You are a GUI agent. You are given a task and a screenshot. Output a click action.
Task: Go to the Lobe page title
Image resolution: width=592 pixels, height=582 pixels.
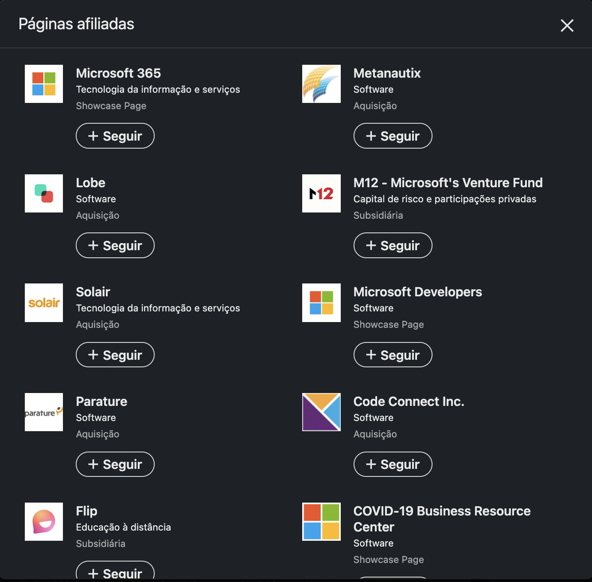(91, 183)
